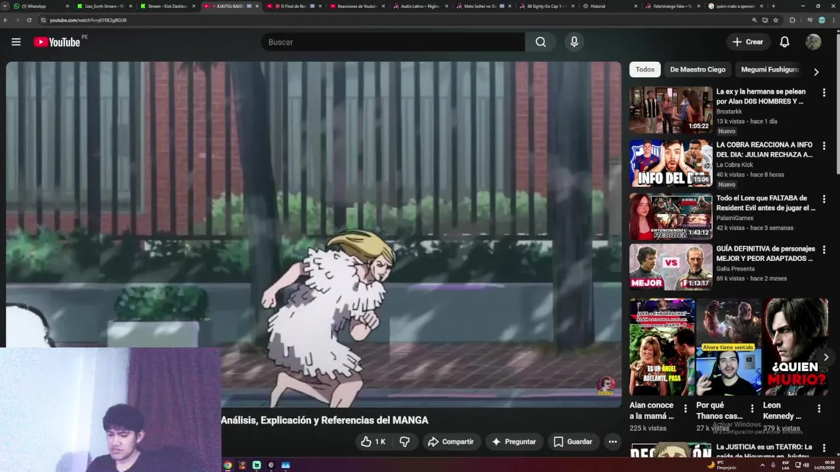Open the 1:05:22 video thumbnail
Viewport: 840px width, 472px height.
671,110
